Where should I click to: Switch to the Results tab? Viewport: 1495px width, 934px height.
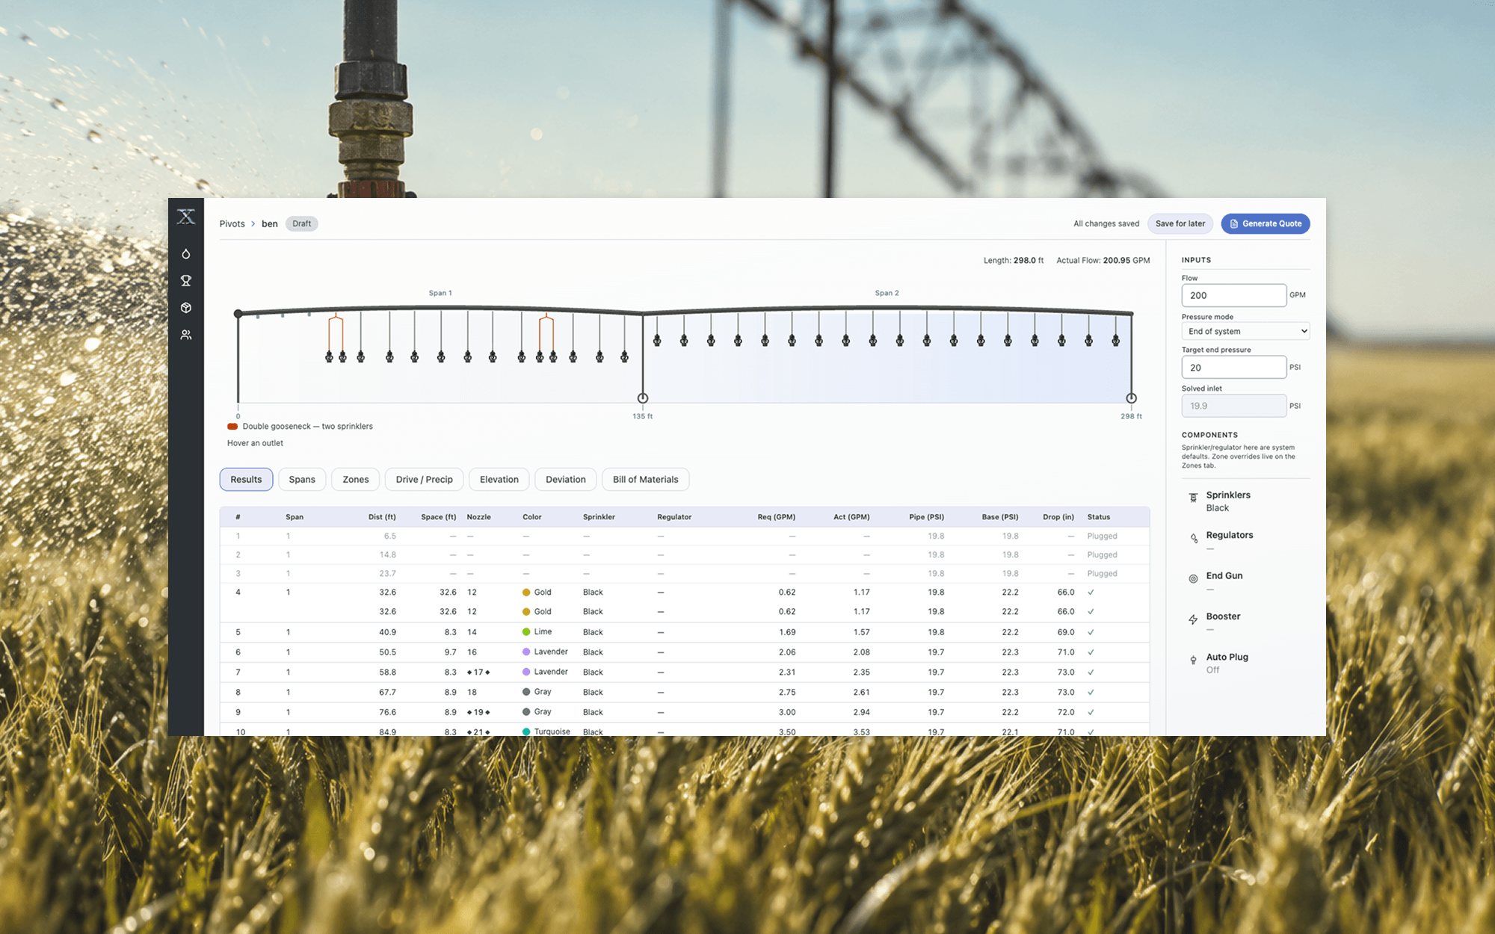[246, 480]
